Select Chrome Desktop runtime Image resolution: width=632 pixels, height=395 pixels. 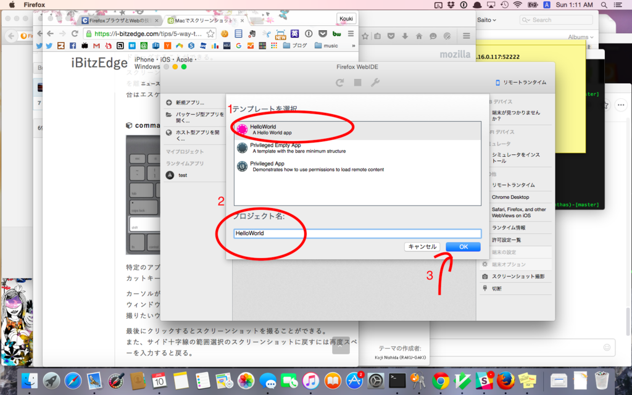pos(510,197)
